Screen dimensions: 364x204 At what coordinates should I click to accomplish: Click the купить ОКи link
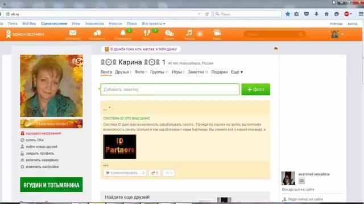35,140
